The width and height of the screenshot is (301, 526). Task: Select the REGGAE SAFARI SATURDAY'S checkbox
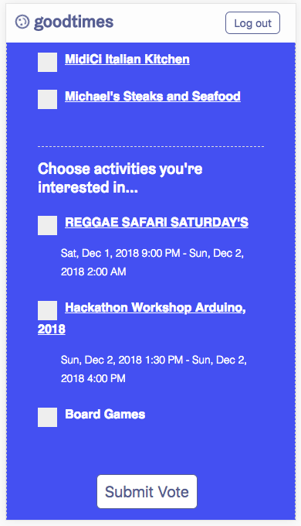pyautogui.click(x=47, y=225)
